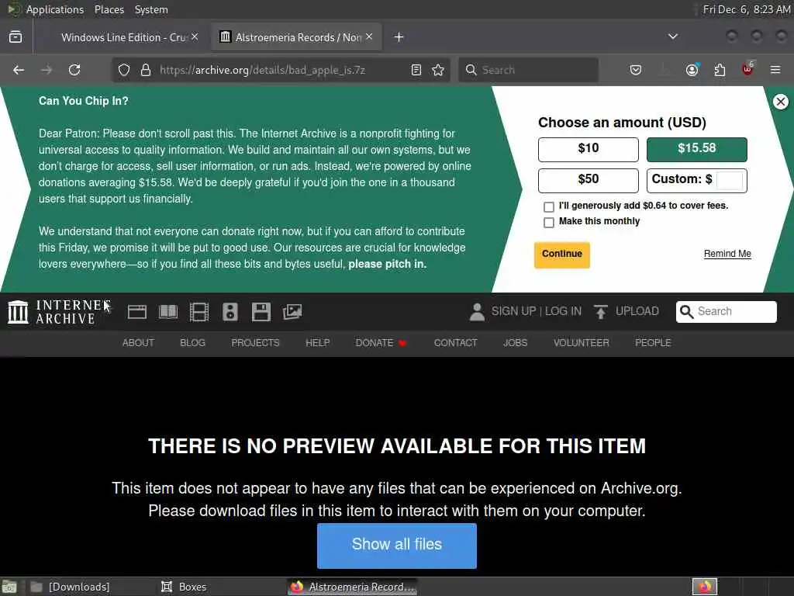Select the $15.58 donation amount

[x=696, y=150]
